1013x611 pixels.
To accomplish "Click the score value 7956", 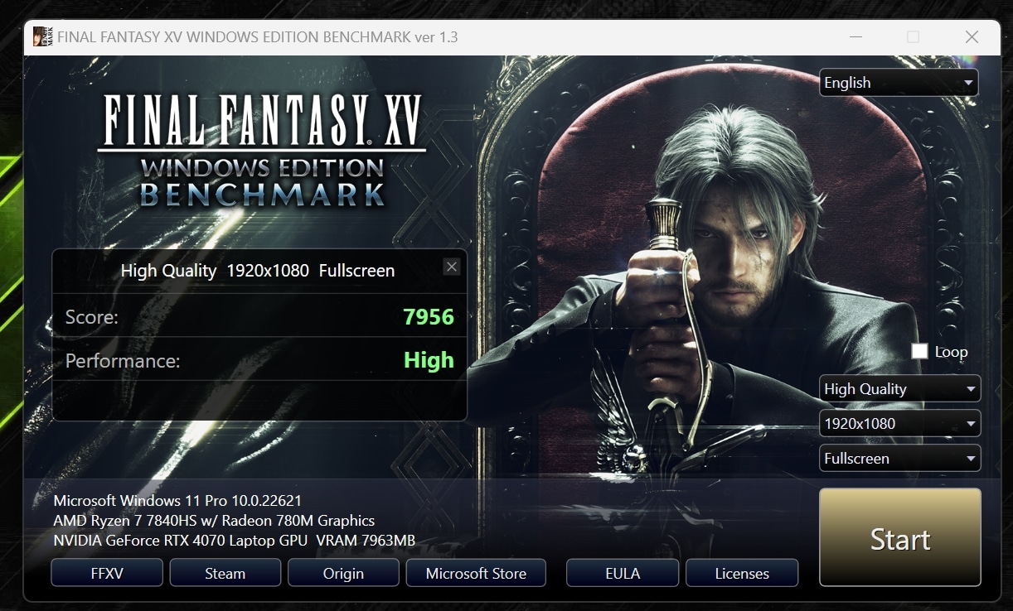I will coord(428,316).
